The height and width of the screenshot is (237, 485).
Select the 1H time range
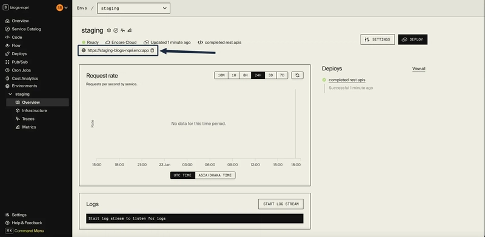click(x=233, y=75)
